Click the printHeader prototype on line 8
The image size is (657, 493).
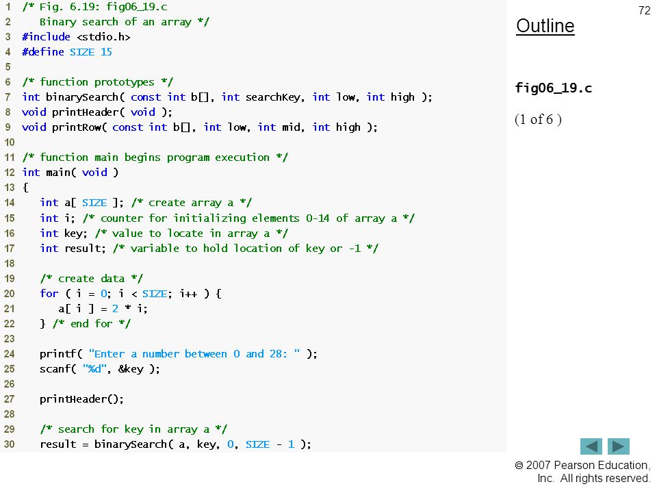(x=96, y=112)
